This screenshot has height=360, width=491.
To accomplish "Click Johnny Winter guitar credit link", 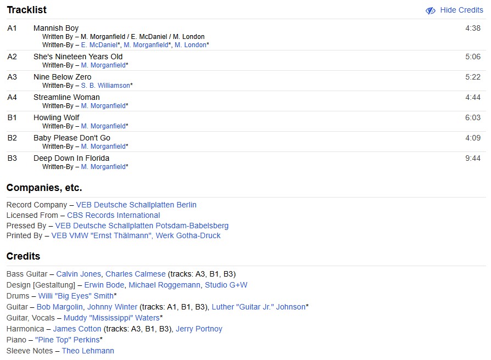I will click(112, 307).
